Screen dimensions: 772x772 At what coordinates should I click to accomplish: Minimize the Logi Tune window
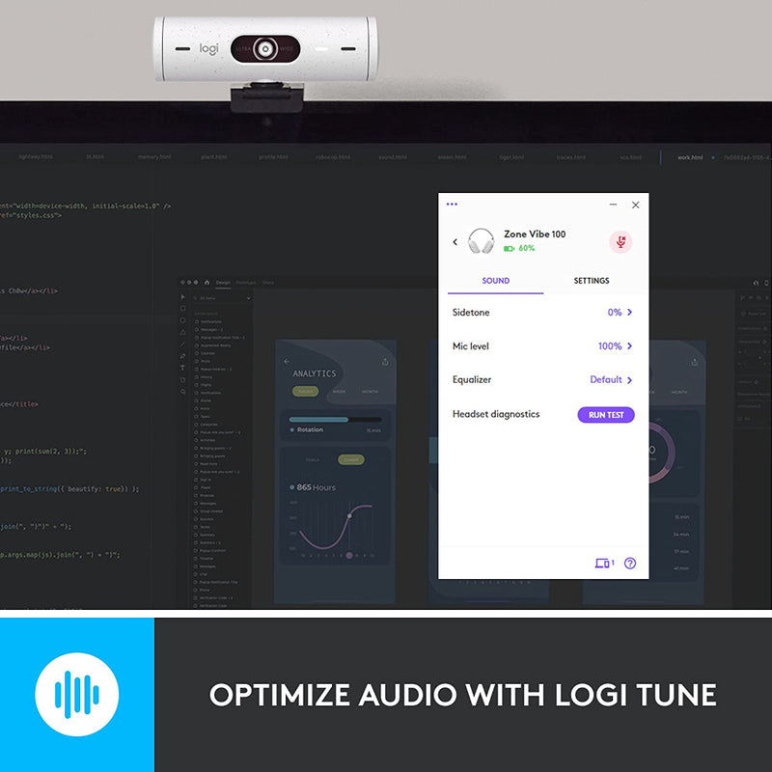613,205
